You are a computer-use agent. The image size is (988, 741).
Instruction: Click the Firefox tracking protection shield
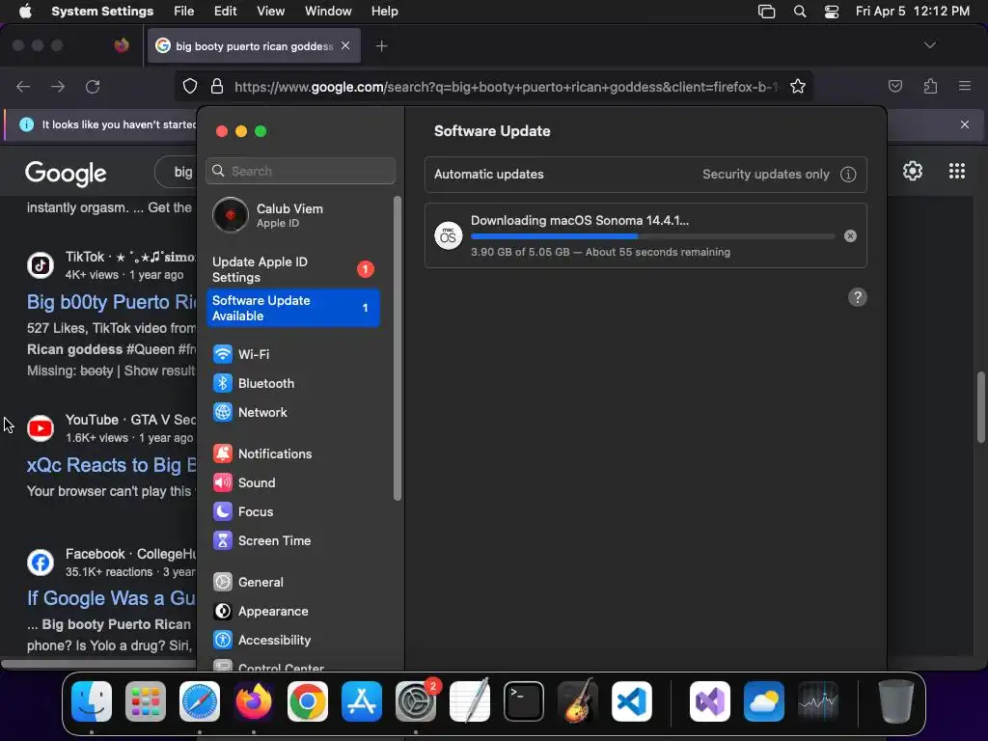click(190, 87)
